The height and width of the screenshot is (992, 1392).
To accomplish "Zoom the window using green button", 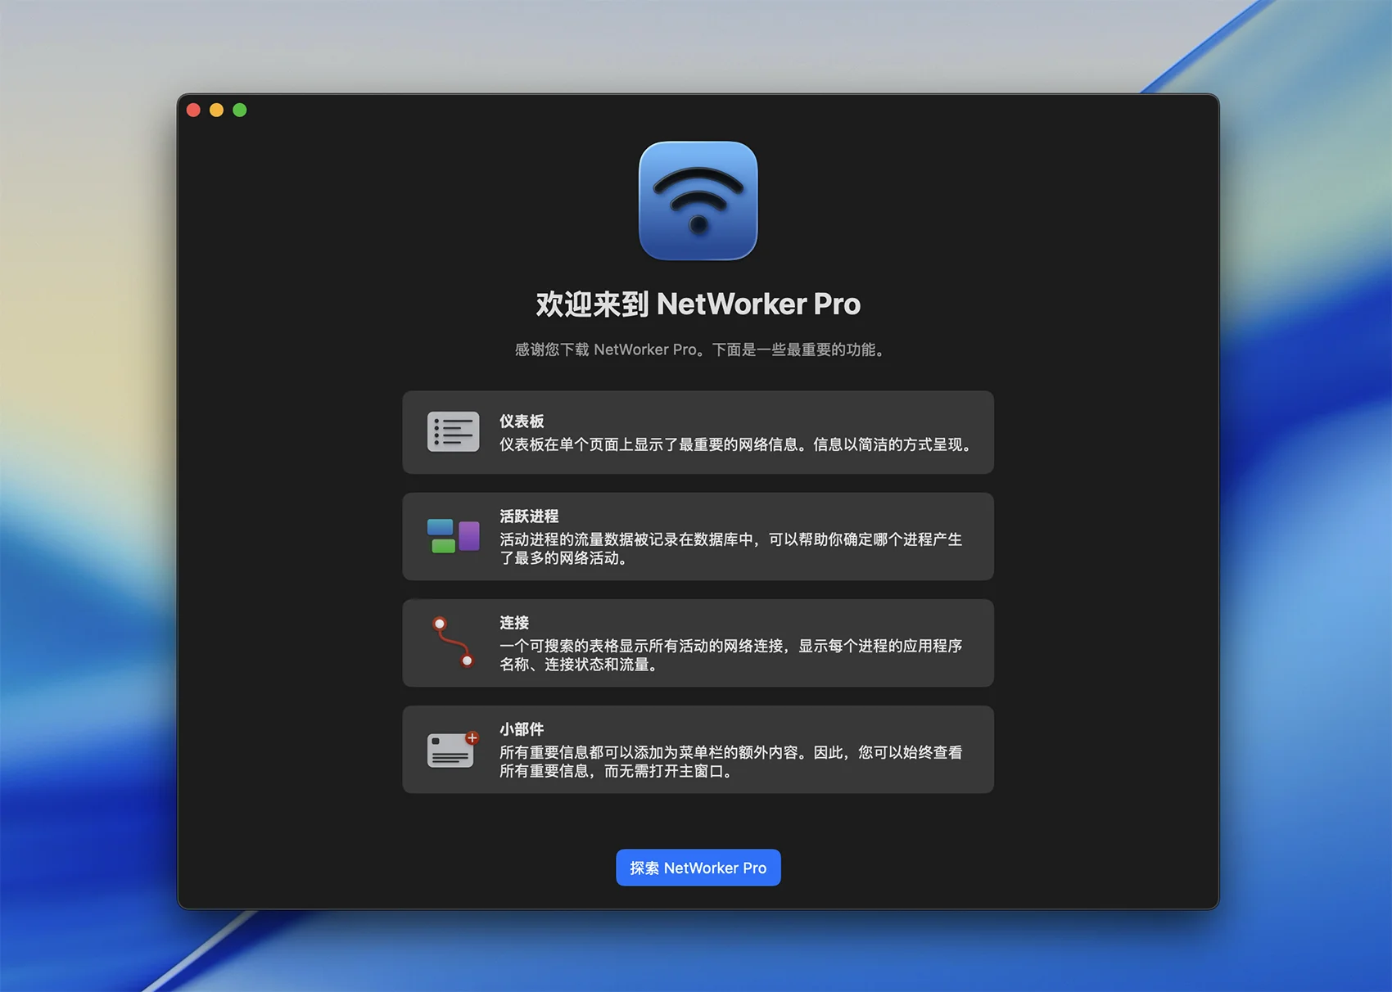I will point(240,110).
